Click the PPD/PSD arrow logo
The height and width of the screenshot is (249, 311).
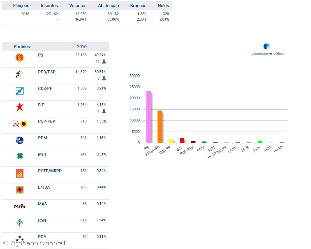[20, 74]
